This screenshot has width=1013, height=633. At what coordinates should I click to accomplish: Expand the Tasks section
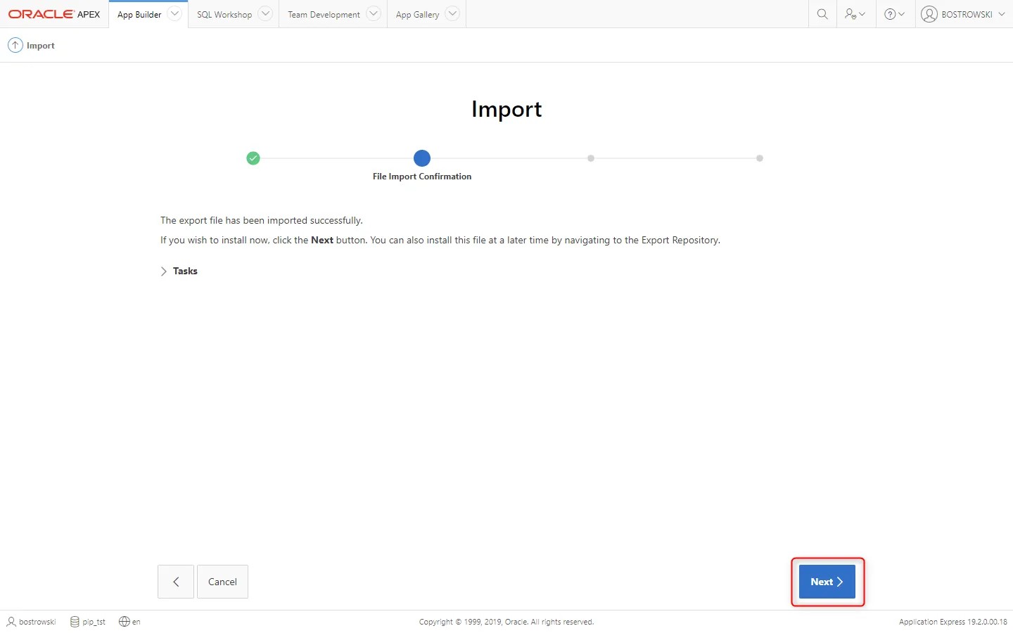(x=179, y=271)
